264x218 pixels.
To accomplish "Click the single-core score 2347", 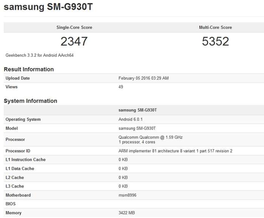I will click(74, 41).
